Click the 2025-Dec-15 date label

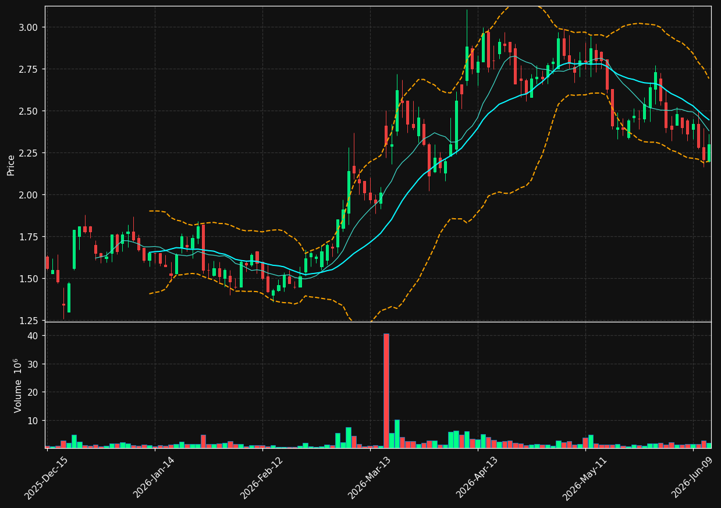(46, 478)
